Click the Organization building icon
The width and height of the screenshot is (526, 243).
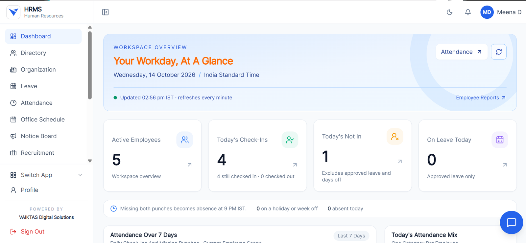[x=13, y=70]
